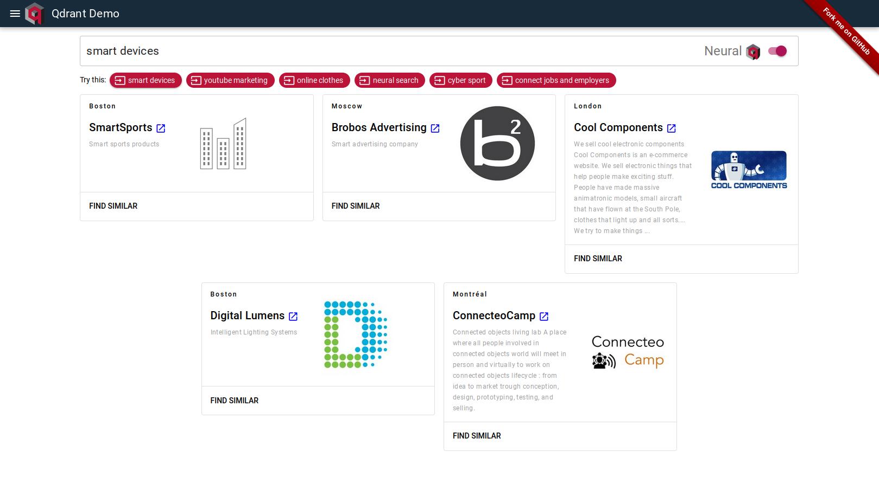
Task: Open the Fork me on GitHub ribbon
Action: click(846, 31)
